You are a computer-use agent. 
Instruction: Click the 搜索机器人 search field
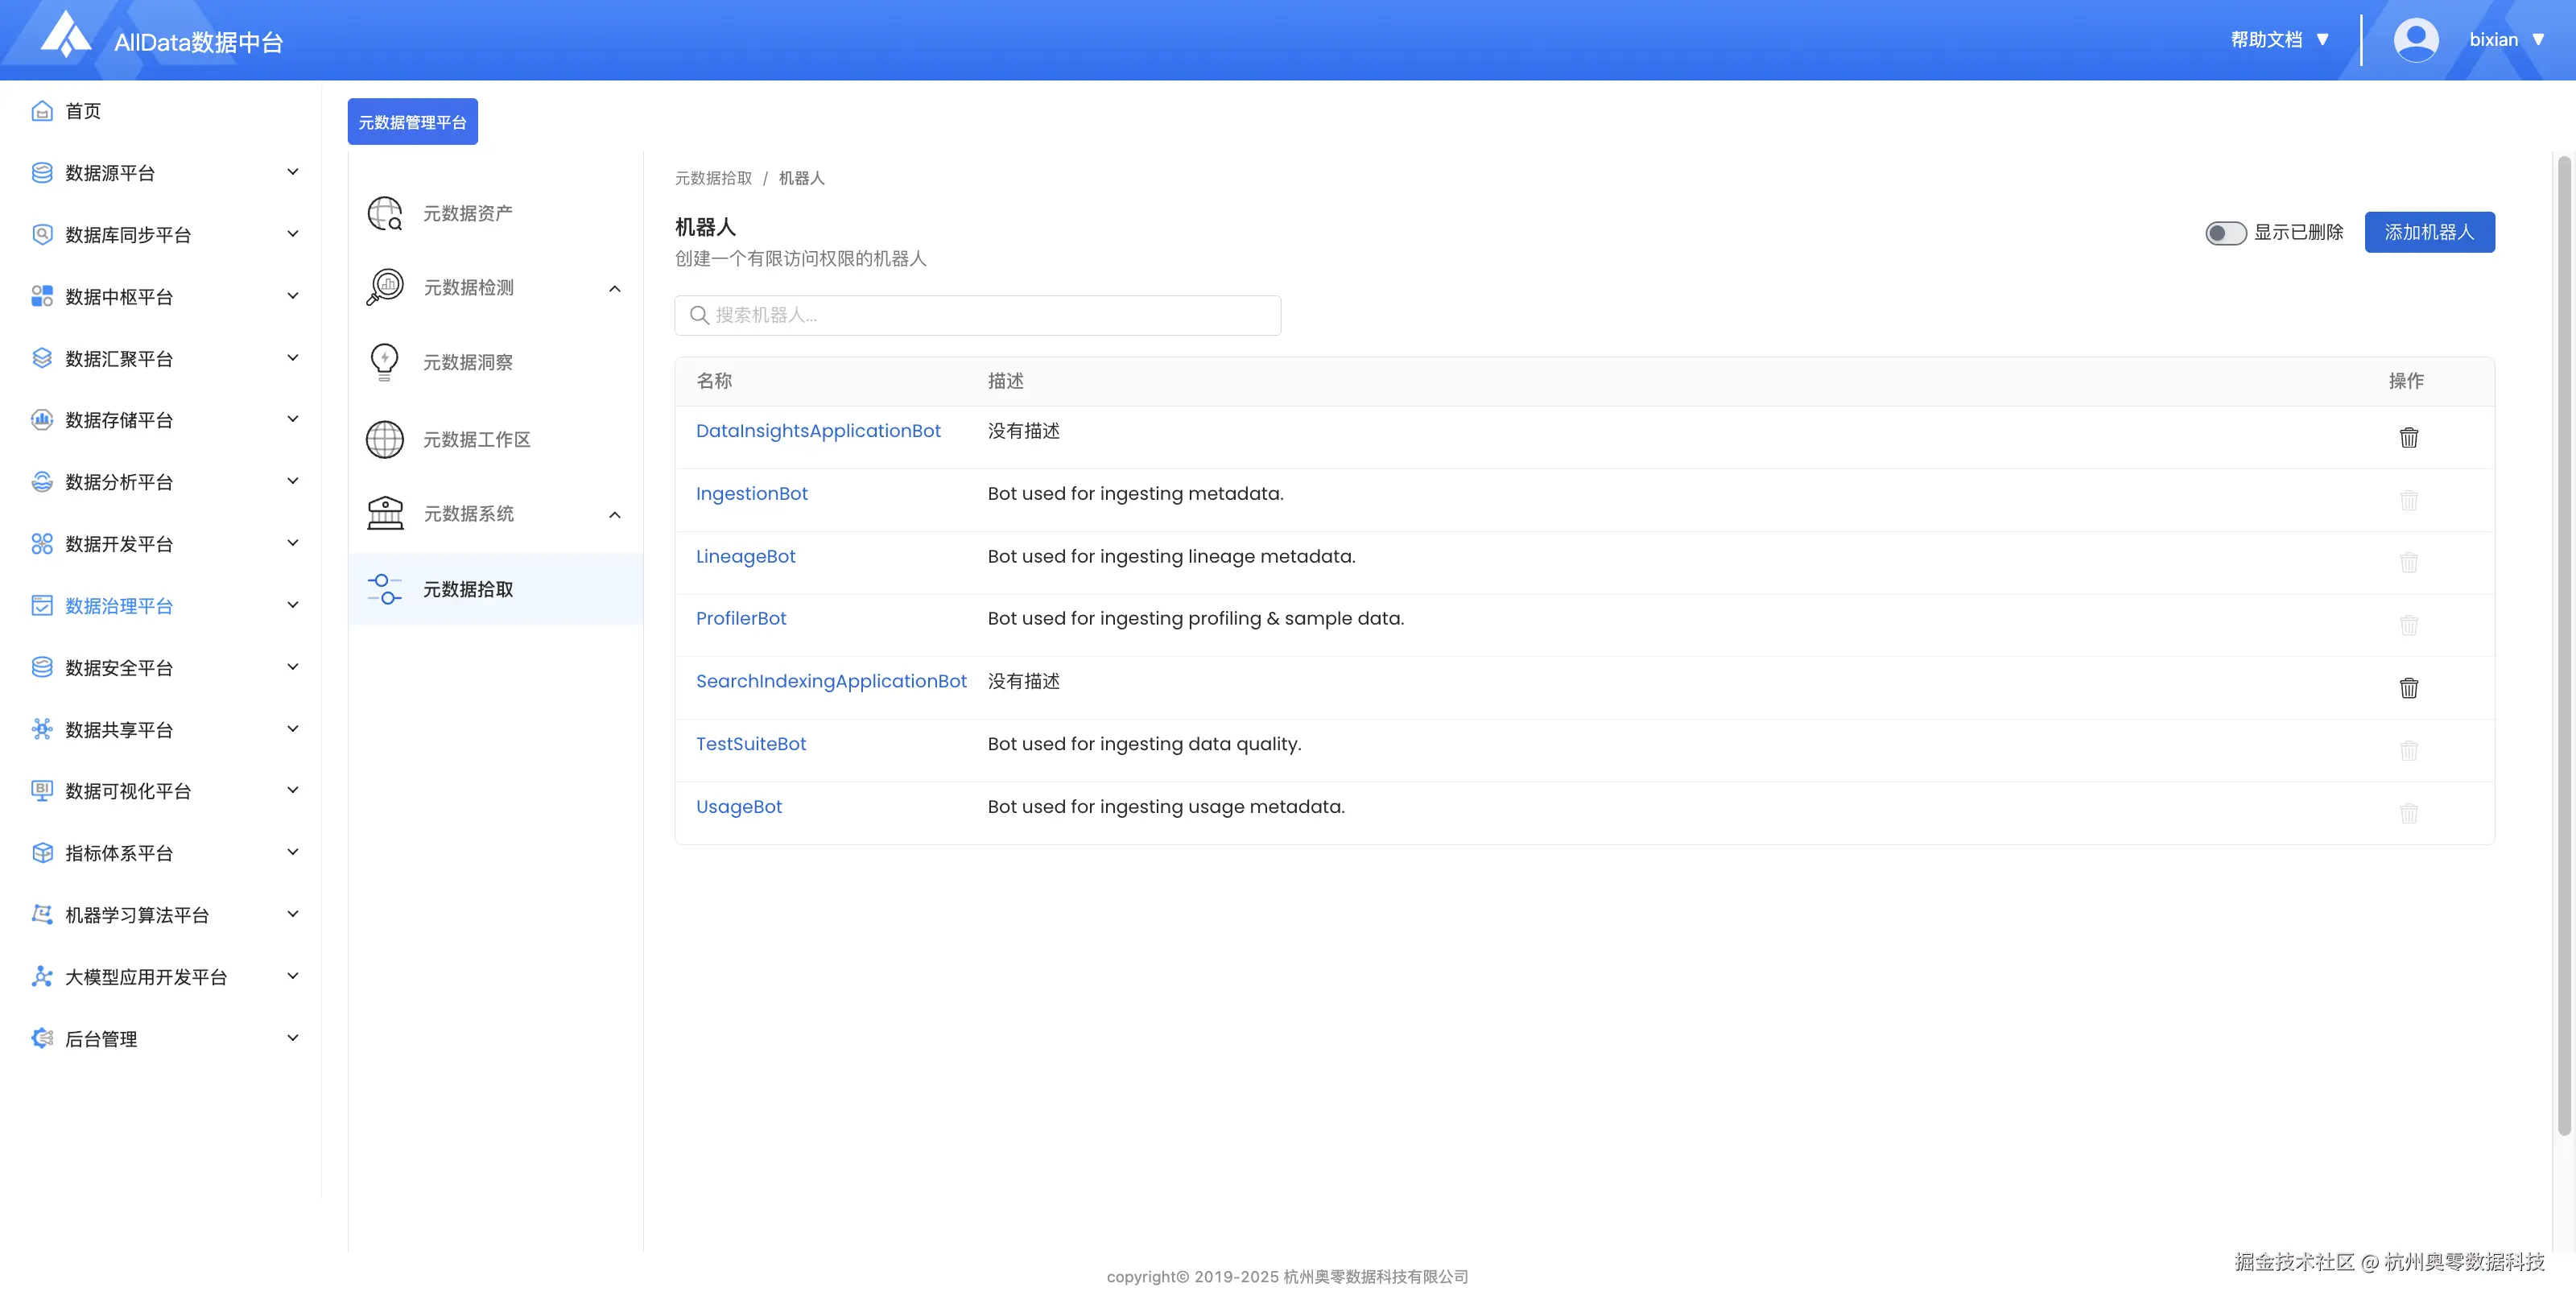(x=977, y=315)
